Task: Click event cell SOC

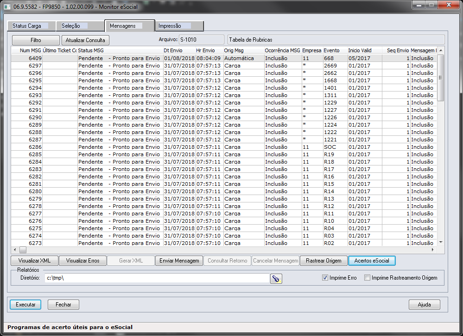Action: [x=336, y=147]
